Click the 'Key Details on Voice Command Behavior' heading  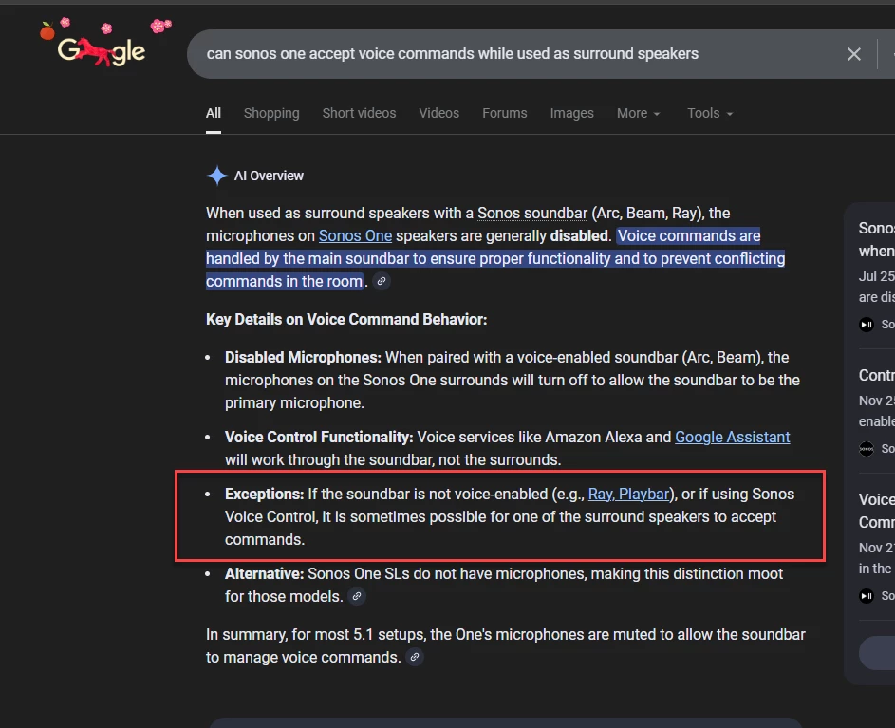pyautogui.click(x=346, y=319)
